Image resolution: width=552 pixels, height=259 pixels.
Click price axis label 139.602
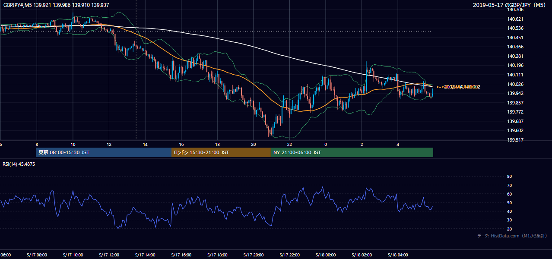(515, 131)
